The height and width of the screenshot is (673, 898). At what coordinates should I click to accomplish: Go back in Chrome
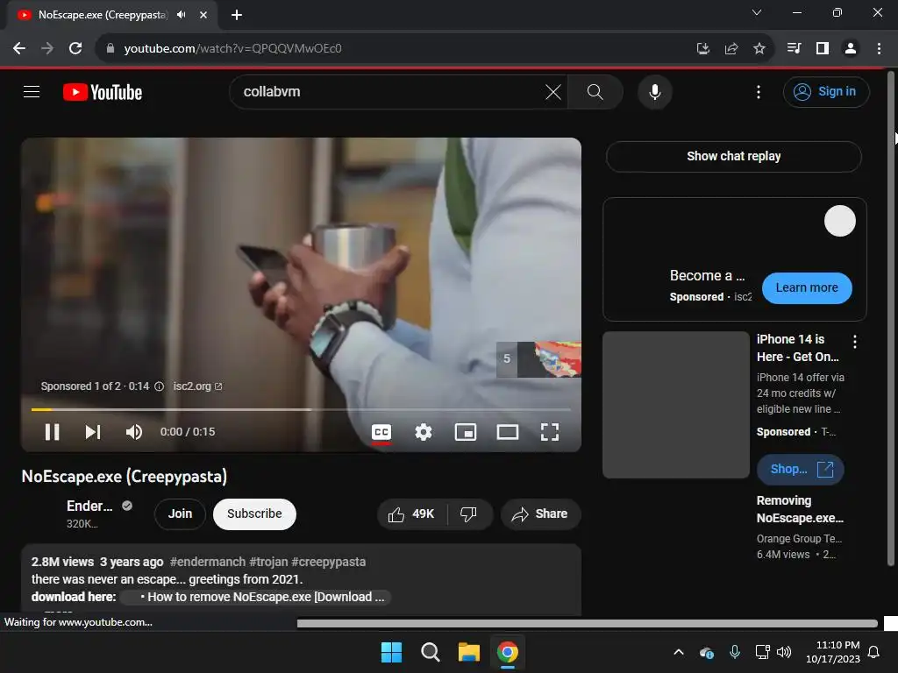coord(19,49)
